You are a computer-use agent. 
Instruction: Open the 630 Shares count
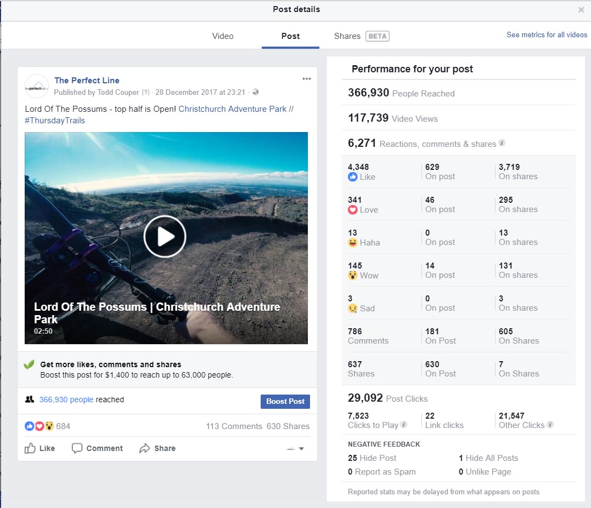pos(288,426)
